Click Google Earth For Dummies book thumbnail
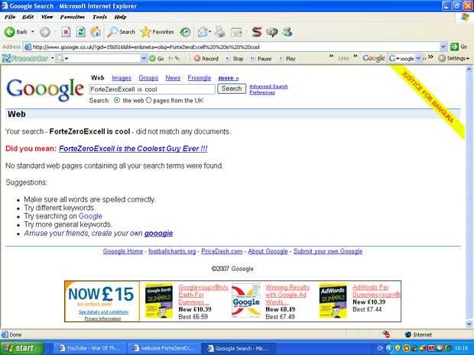 tap(159, 300)
